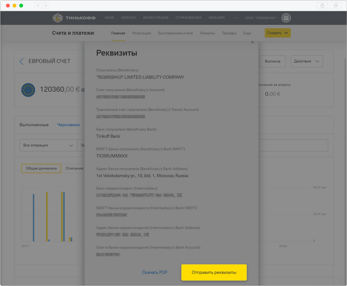The width and height of the screenshot is (347, 286).
Task: Select the Общая динамика chart view
Action: pos(41,168)
